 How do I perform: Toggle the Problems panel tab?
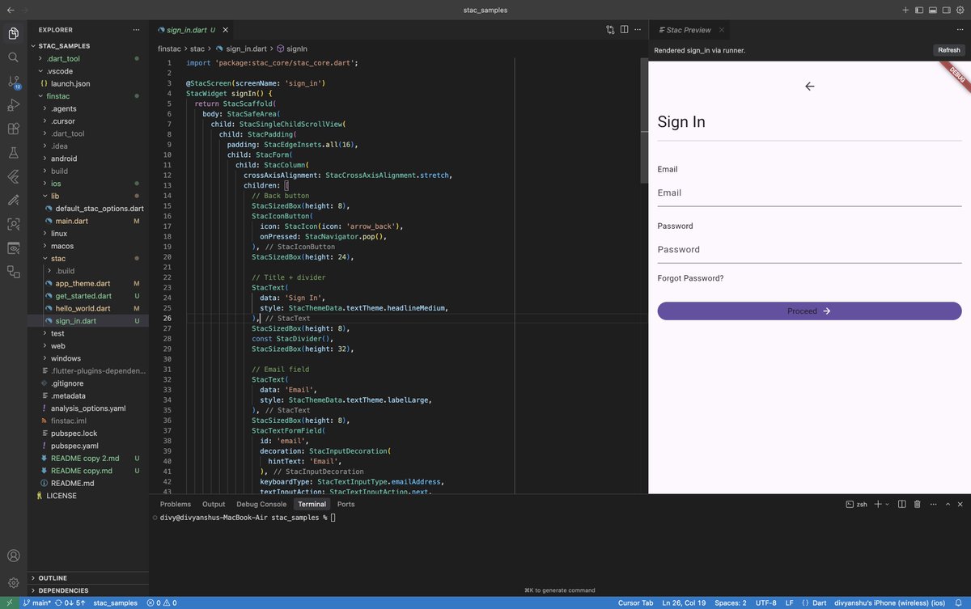[x=175, y=504]
